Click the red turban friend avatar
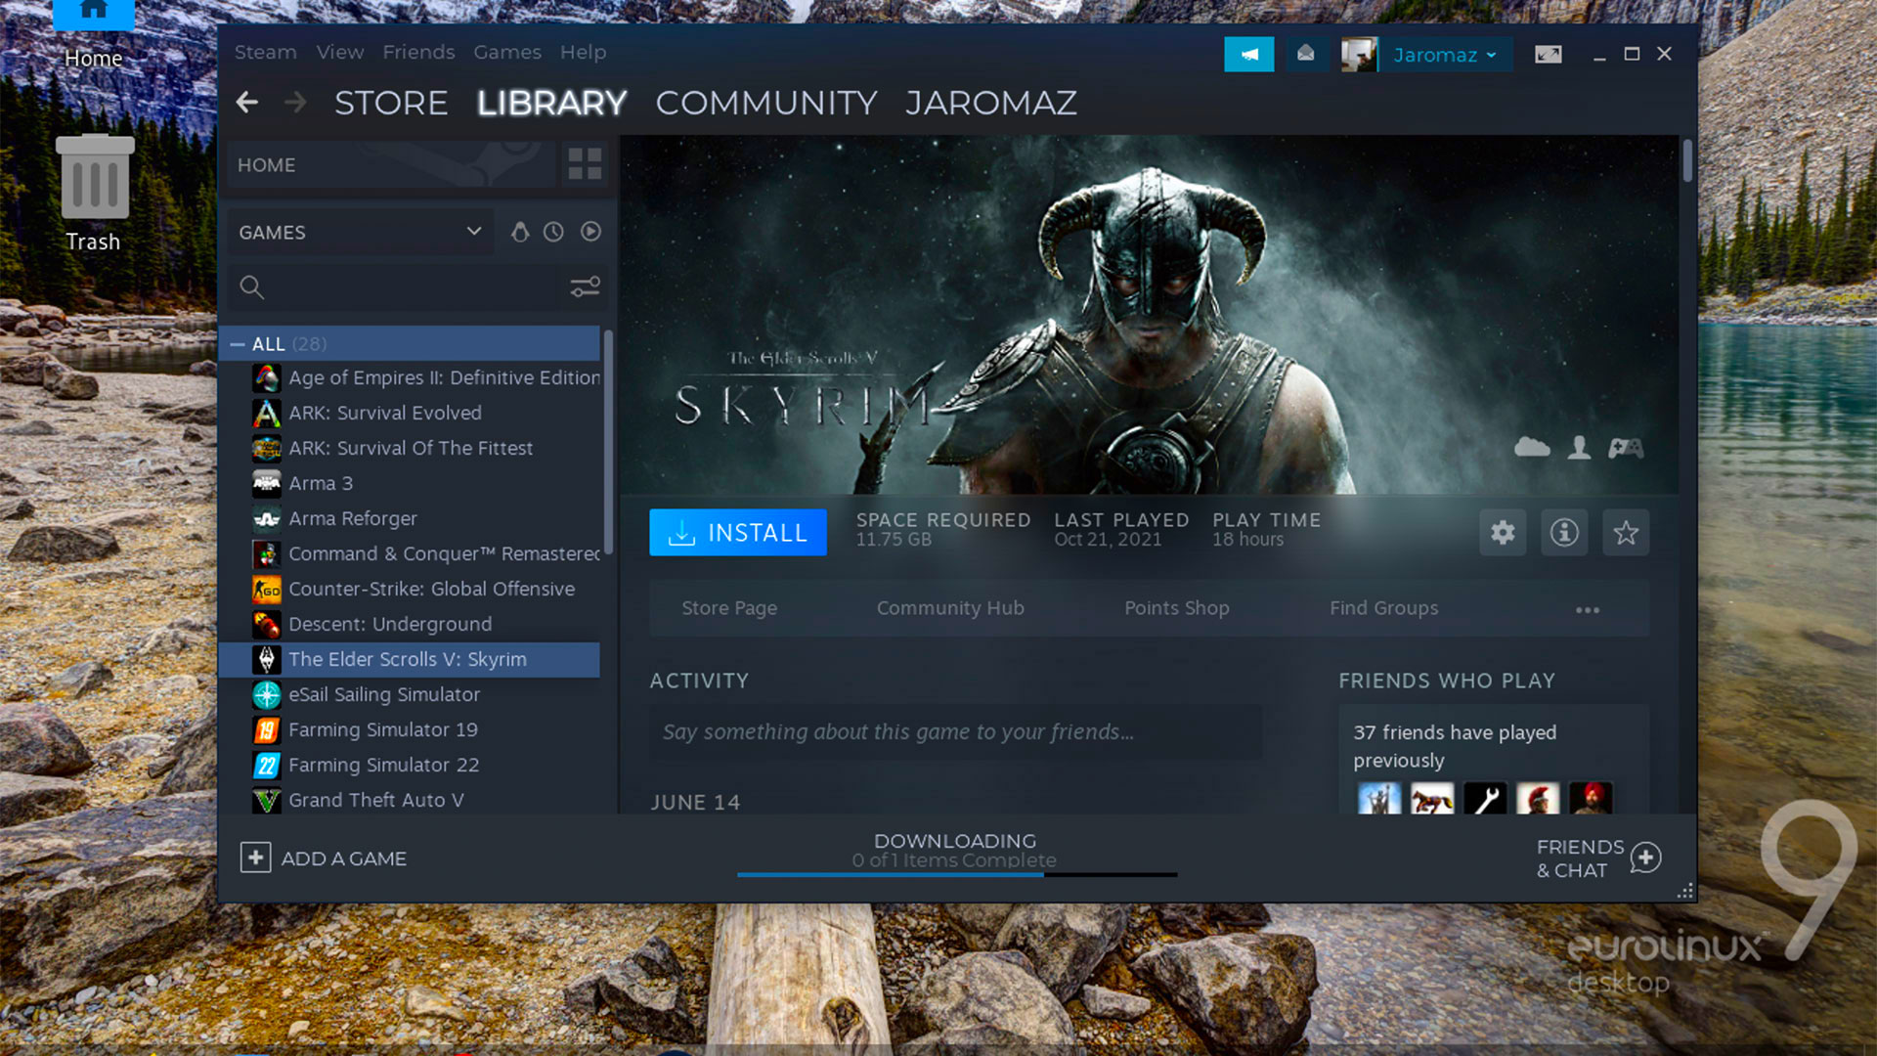This screenshot has width=1877, height=1056. coord(1591,798)
